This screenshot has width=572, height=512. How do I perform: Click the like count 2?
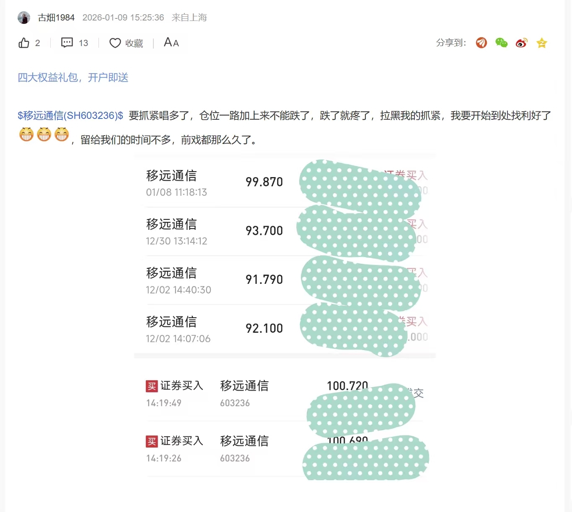(x=37, y=43)
